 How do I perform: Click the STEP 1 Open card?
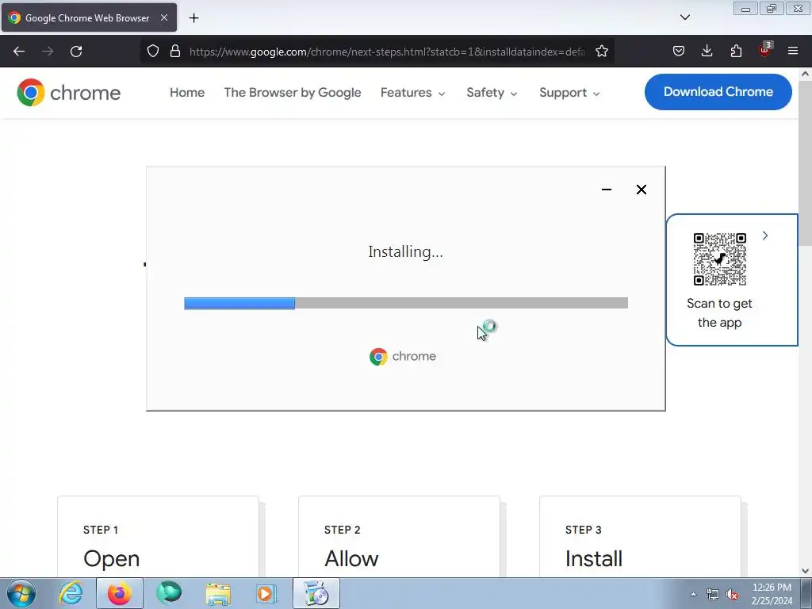(x=158, y=537)
